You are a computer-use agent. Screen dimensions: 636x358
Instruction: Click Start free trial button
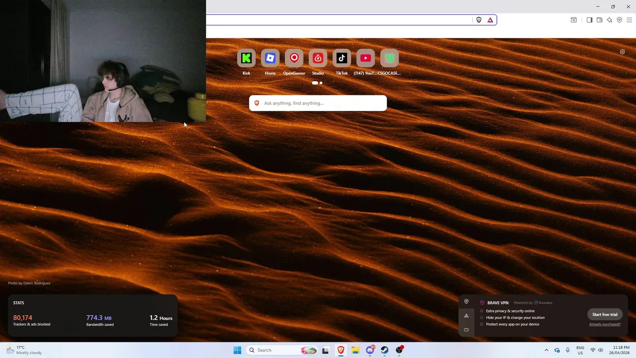(x=605, y=314)
